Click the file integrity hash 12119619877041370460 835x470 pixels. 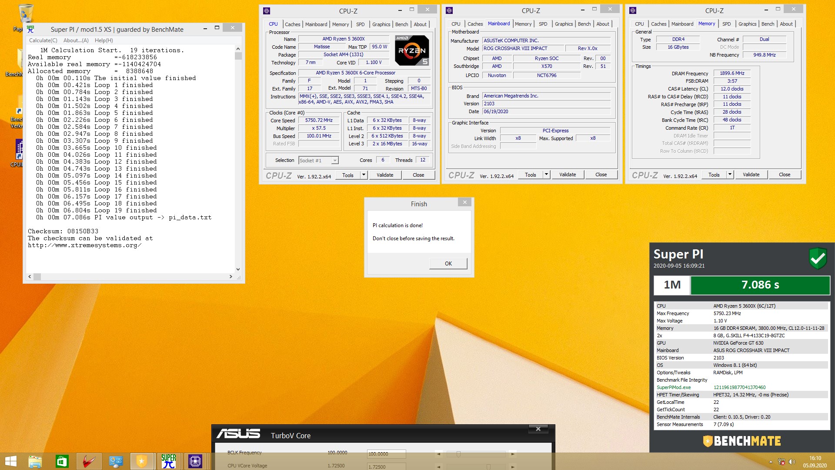(x=739, y=387)
